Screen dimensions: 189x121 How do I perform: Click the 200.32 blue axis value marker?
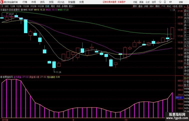pos(179,98)
